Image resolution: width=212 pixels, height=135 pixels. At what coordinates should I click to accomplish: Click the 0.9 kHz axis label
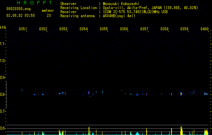(x=3, y=78)
